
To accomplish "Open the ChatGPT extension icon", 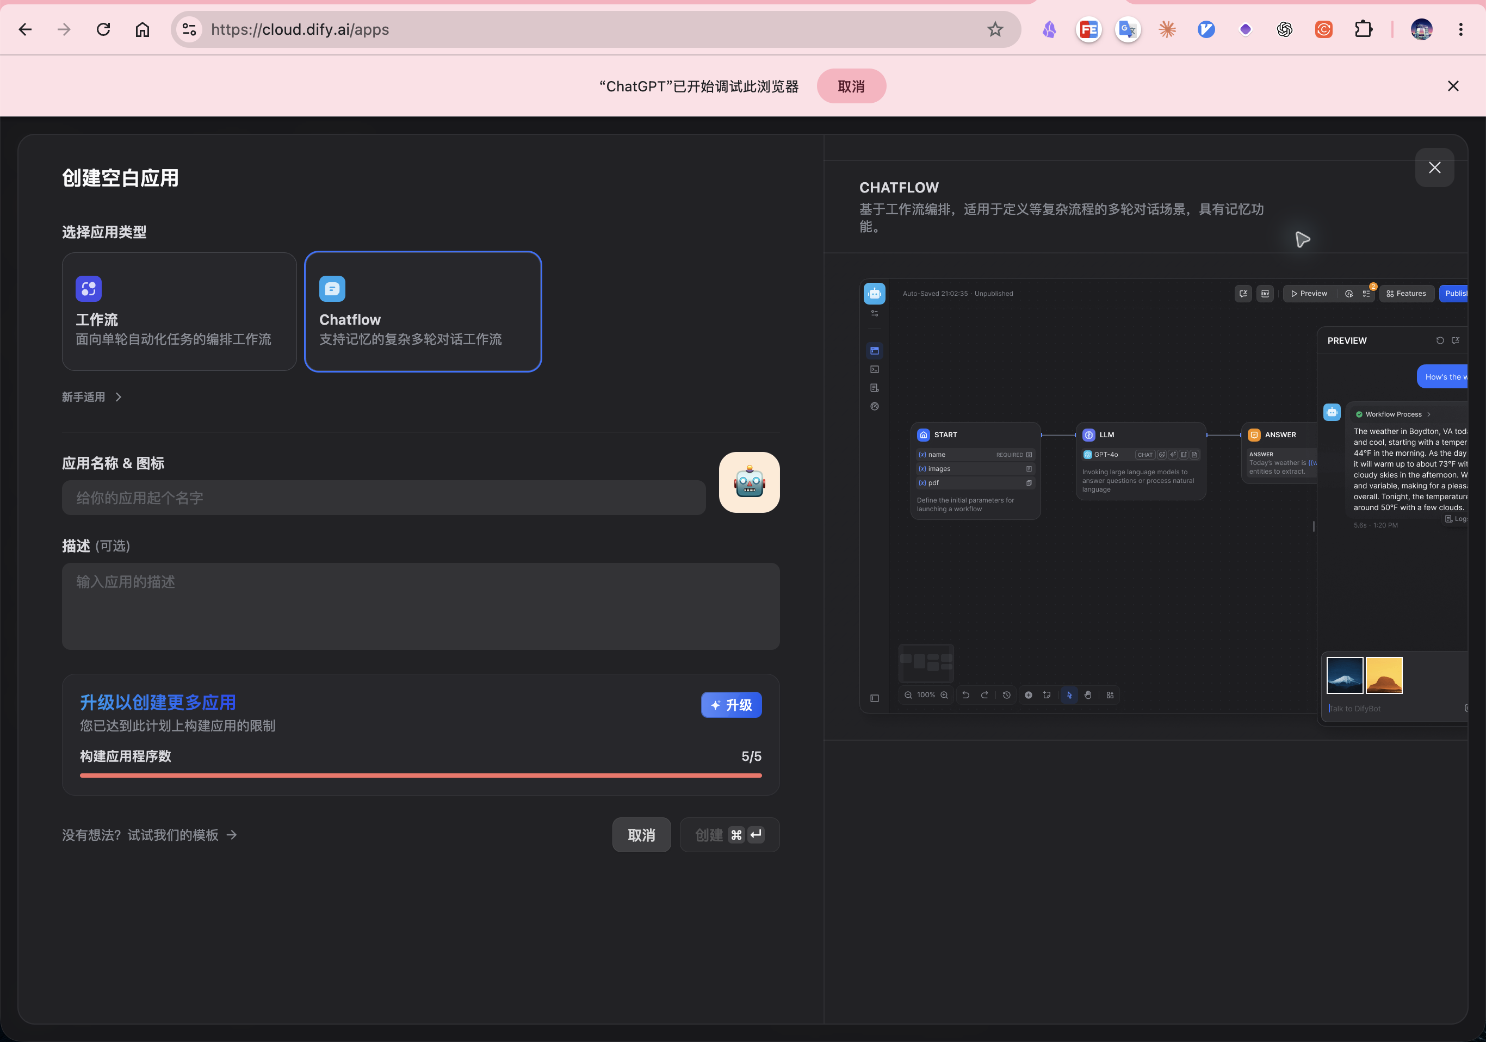I will pos(1284,29).
